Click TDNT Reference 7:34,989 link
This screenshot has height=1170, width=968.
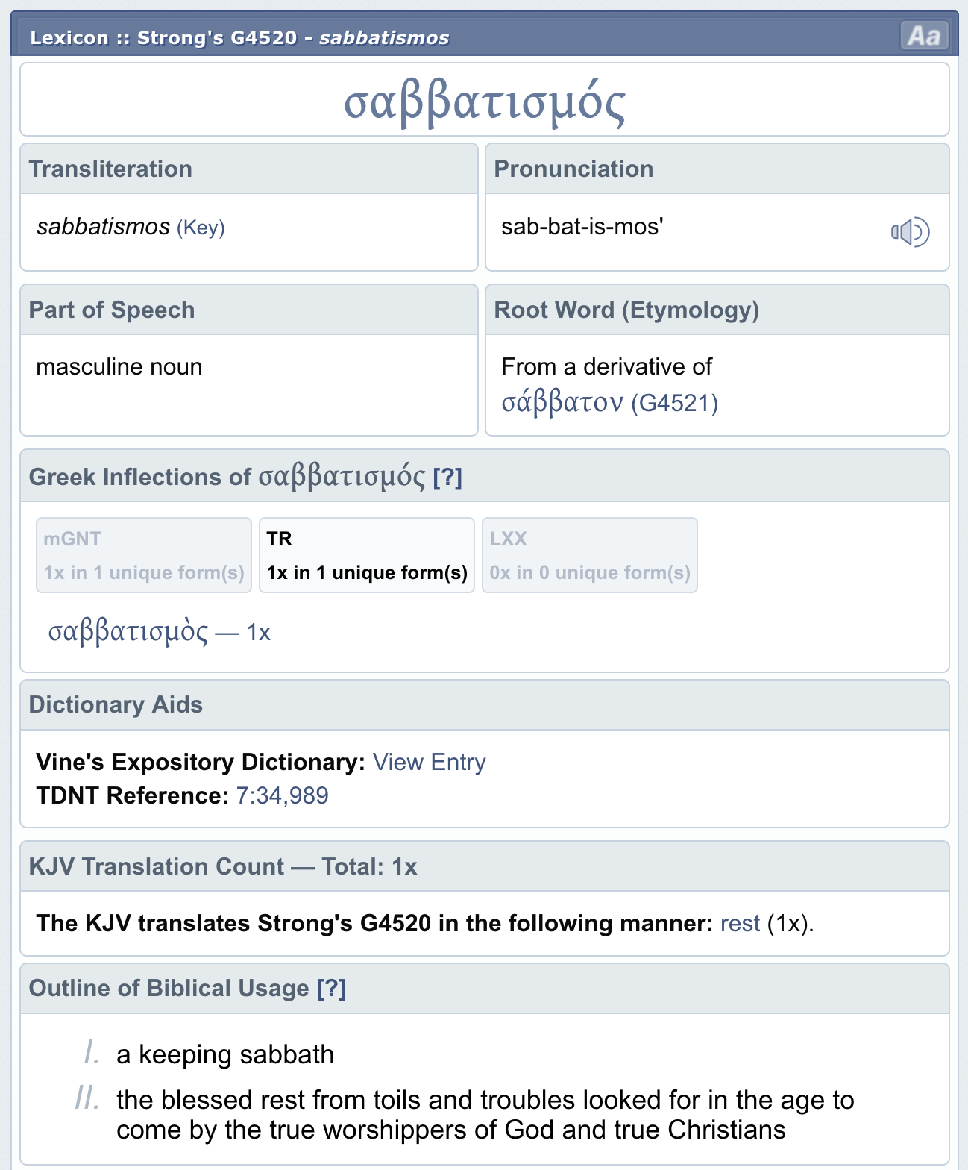point(282,795)
